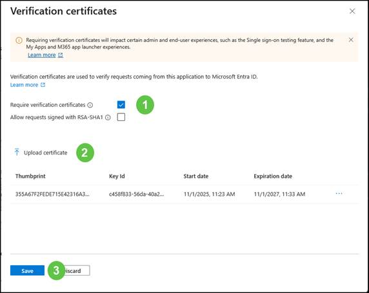Open the Learn more link in banner
The image size is (369, 293).
[x=42, y=55]
